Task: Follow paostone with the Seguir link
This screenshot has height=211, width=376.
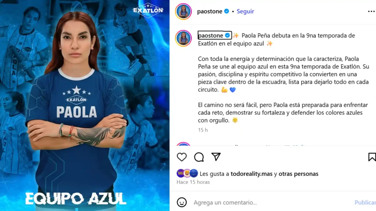Action: 245,12
